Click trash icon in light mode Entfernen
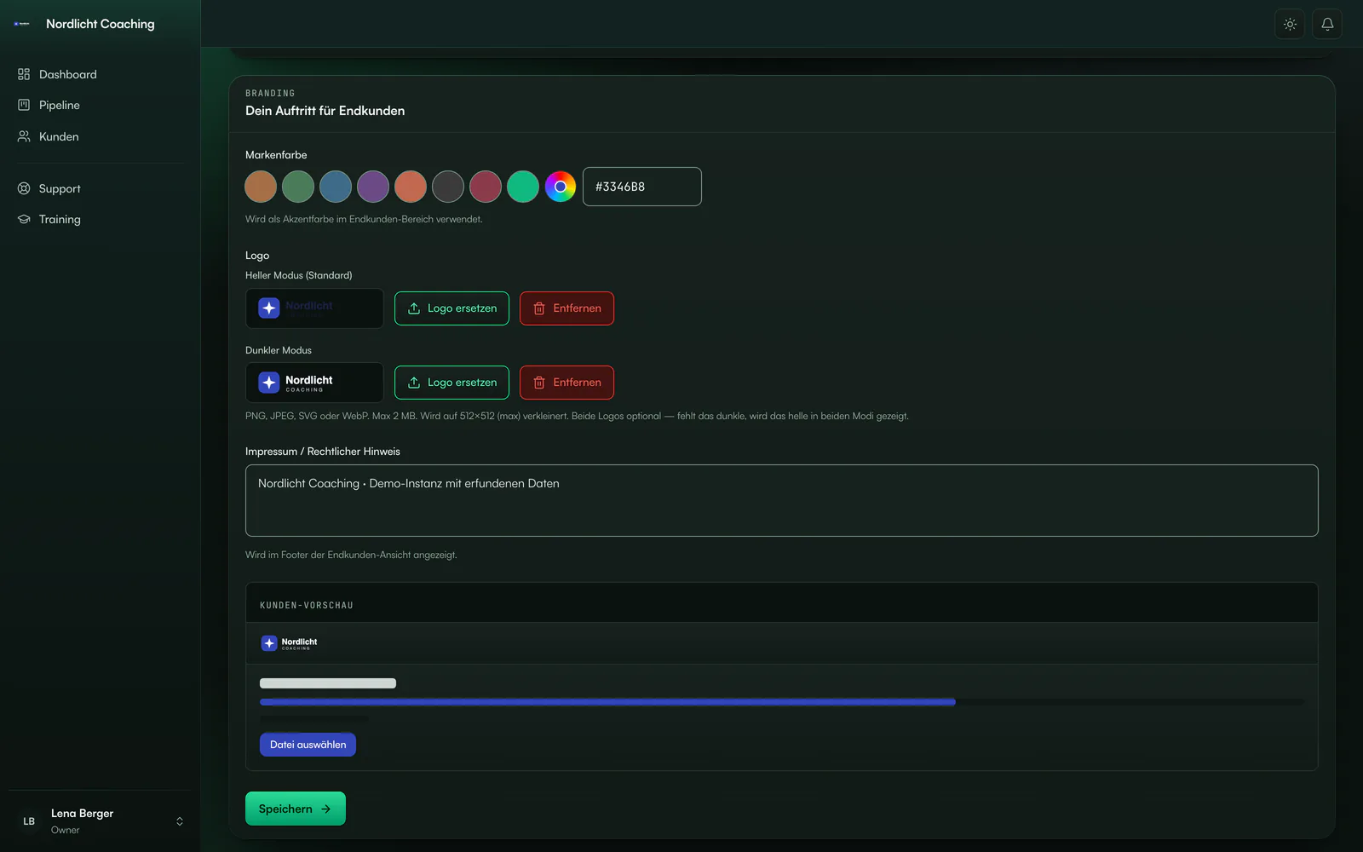1363x852 pixels. tap(539, 308)
